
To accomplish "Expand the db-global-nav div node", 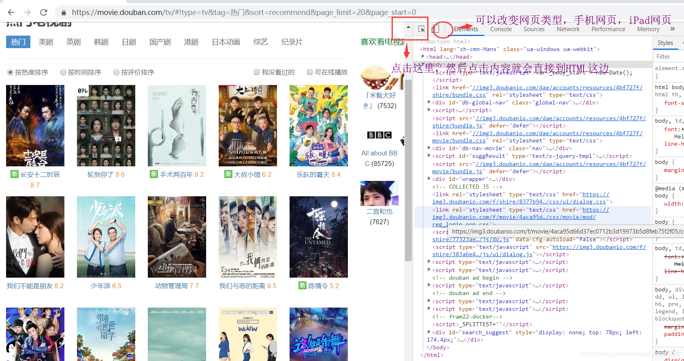I will tap(429, 102).
